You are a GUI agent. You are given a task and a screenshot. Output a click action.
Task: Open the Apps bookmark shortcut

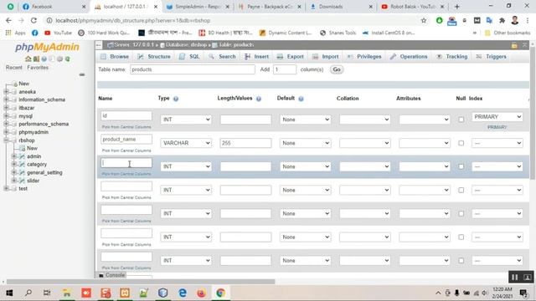click(x=16, y=33)
